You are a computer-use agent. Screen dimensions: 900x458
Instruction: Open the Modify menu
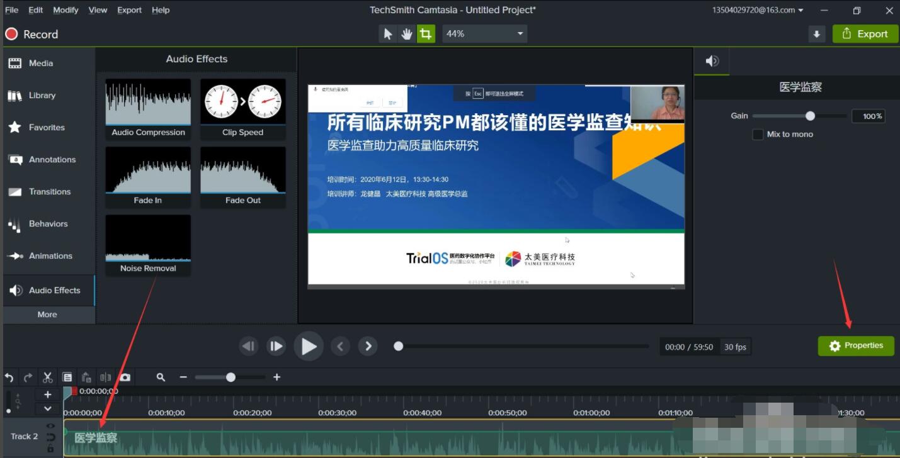[66, 10]
